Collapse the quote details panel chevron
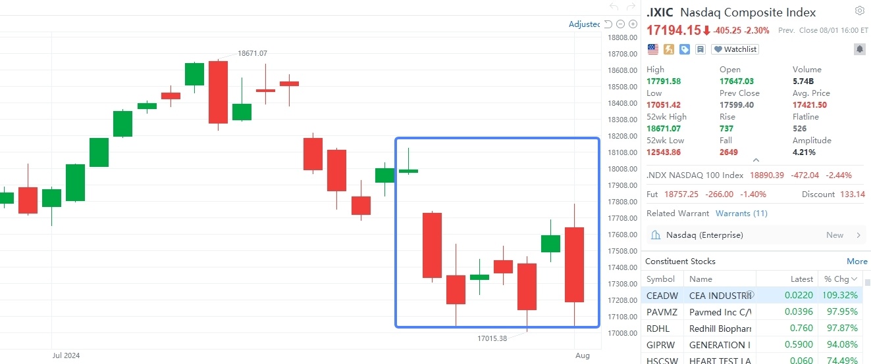This screenshot has height=364, width=871. pos(756,160)
